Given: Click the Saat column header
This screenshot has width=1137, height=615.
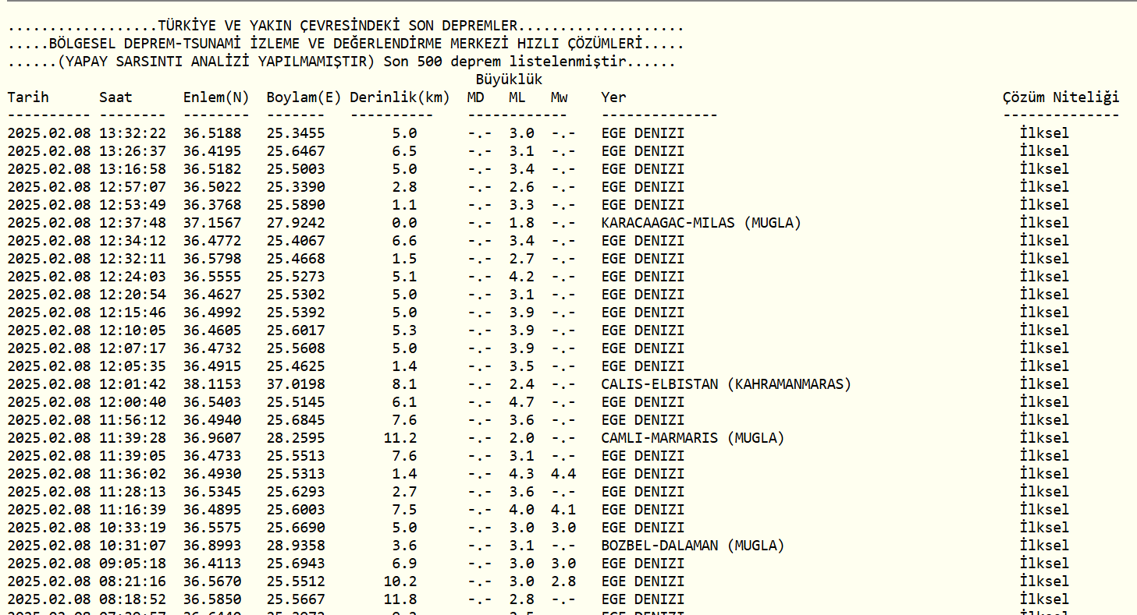Looking at the screenshot, I should tap(115, 97).
